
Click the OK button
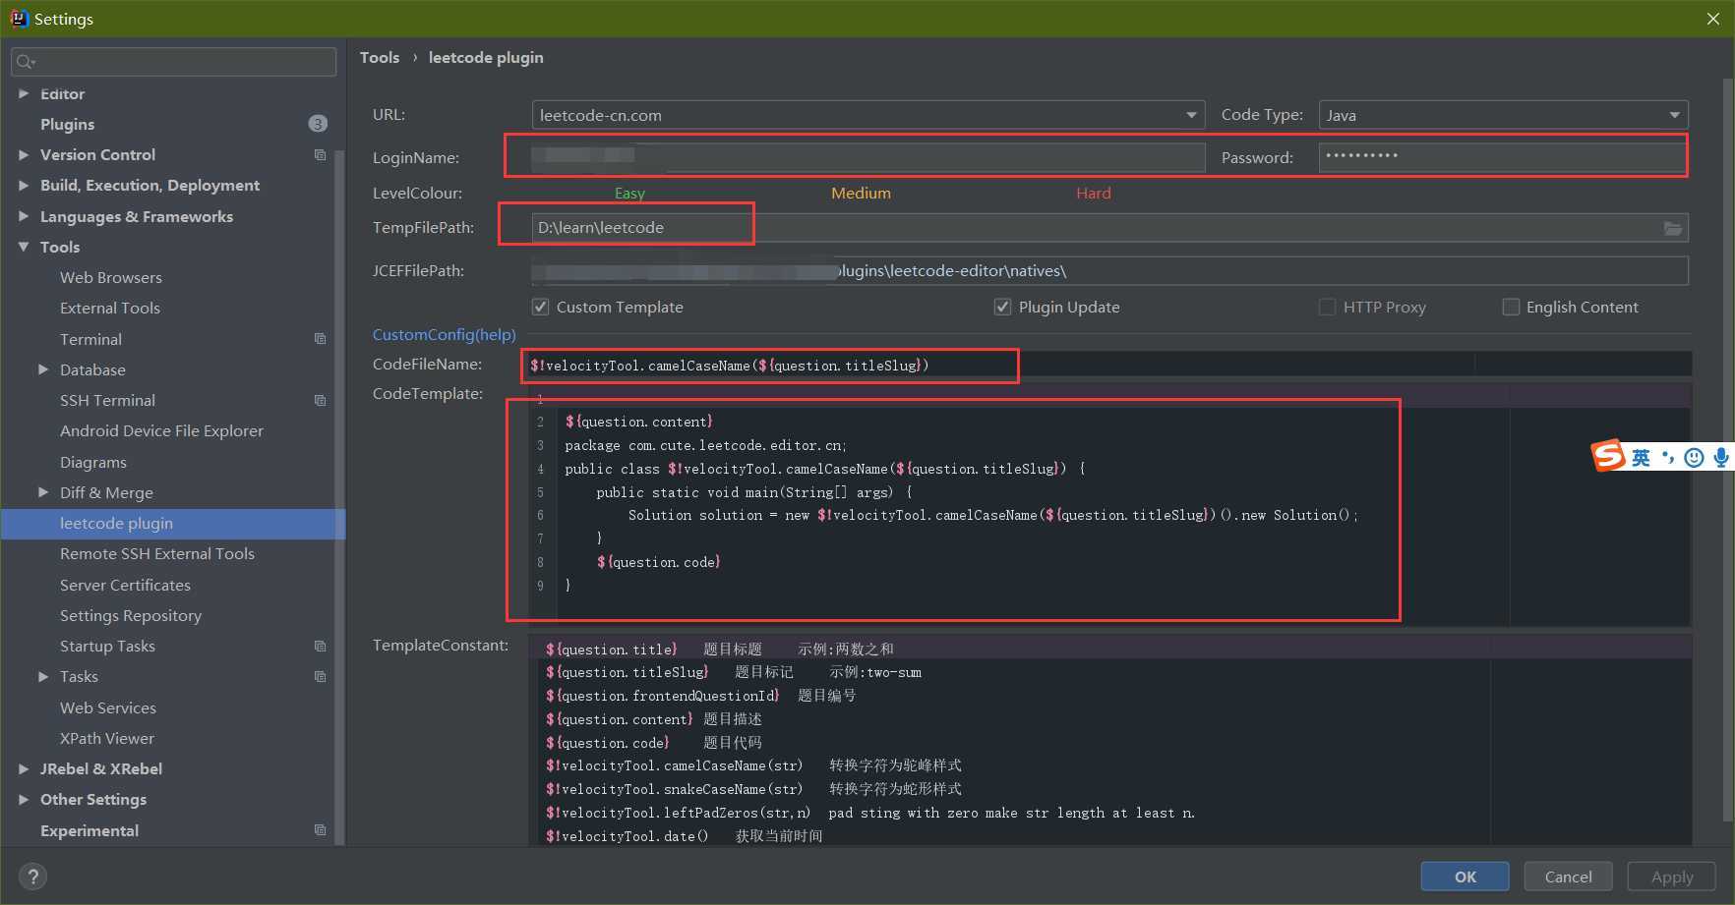click(x=1466, y=877)
